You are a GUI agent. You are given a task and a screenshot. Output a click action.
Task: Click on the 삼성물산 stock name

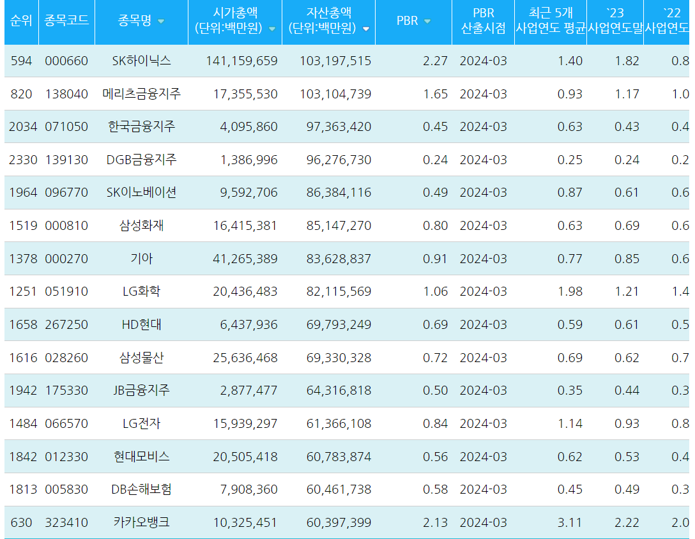tap(141, 358)
